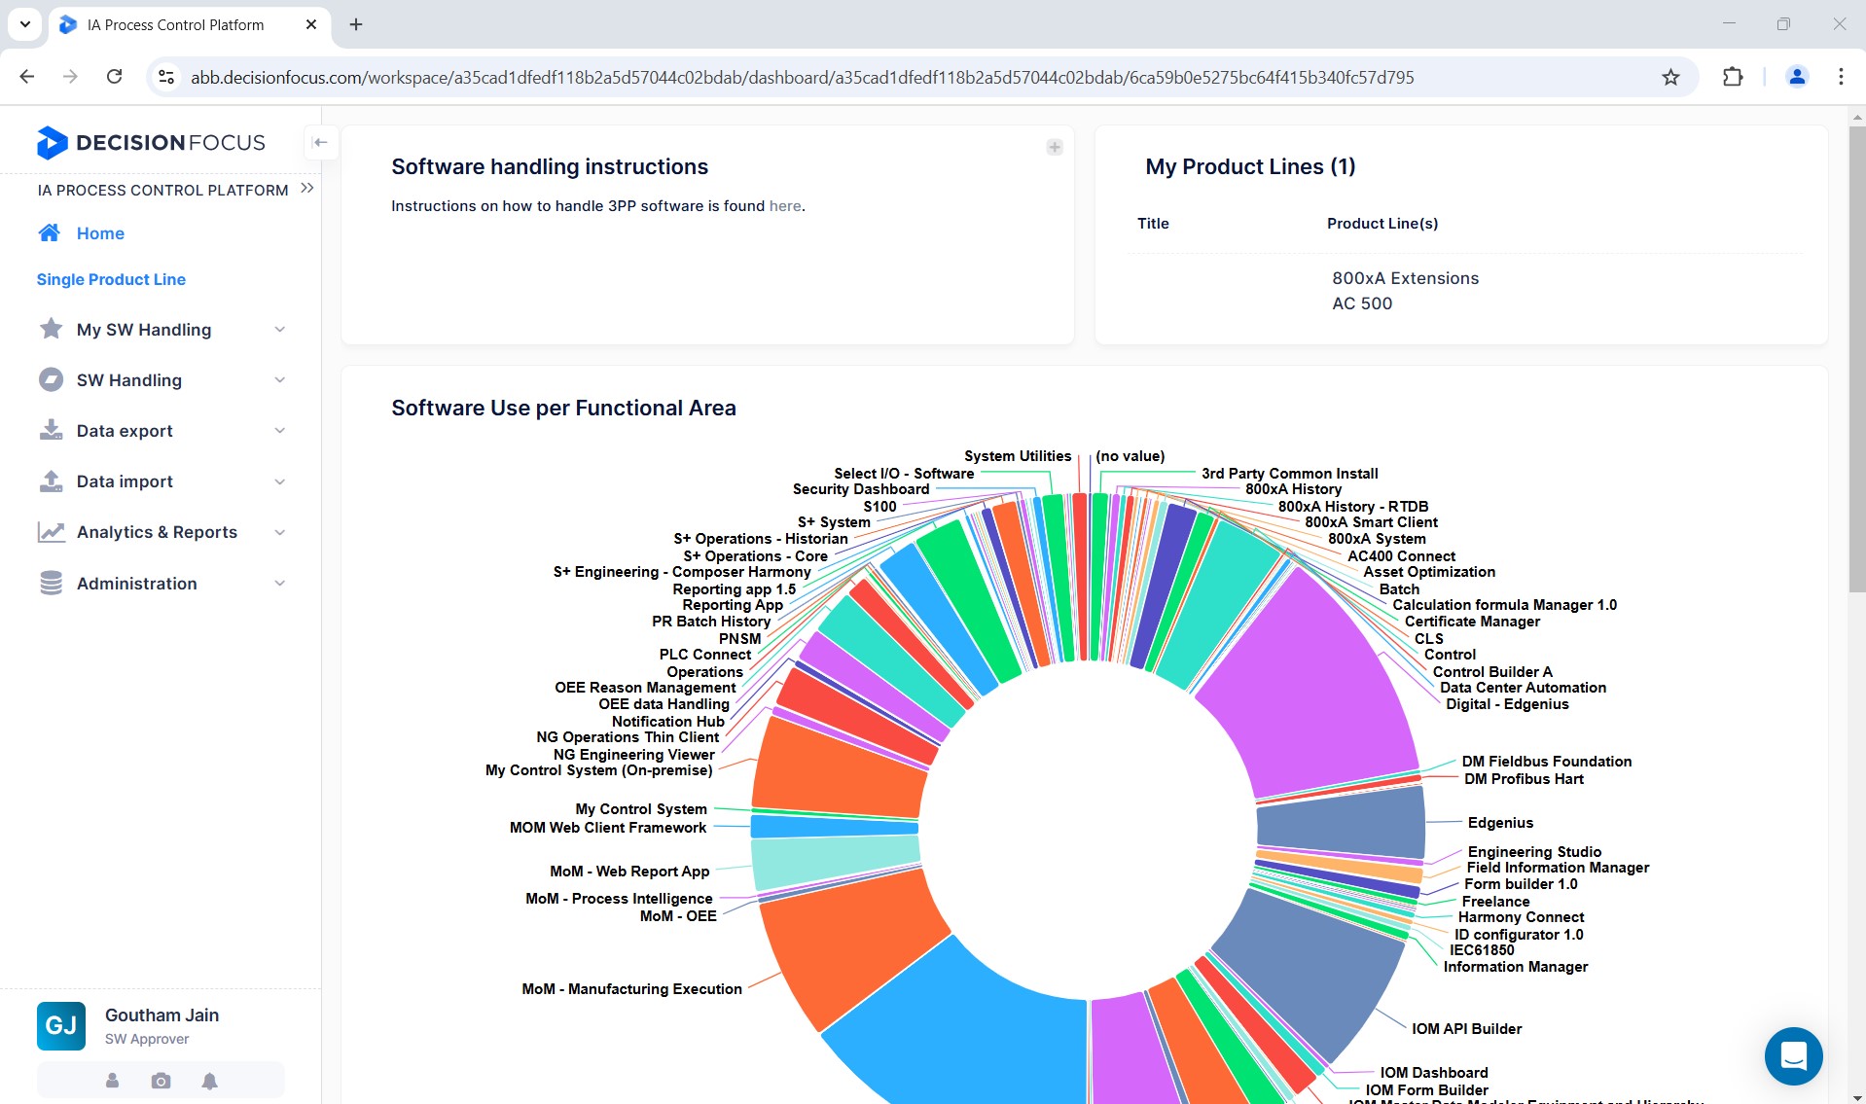This screenshot has height=1104, width=1866.
Task: Click the MoM - Web Report App label
Action: (629, 872)
